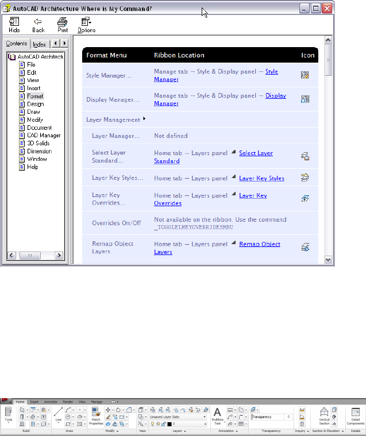Screen dimensions: 366x436
Task: Open the Display Manager link
Action: (276, 96)
